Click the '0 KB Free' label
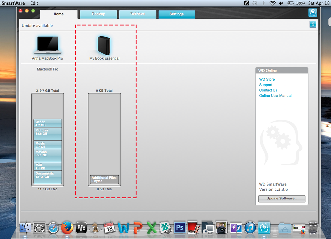Viewport: 331px width, 239px height. click(104, 189)
